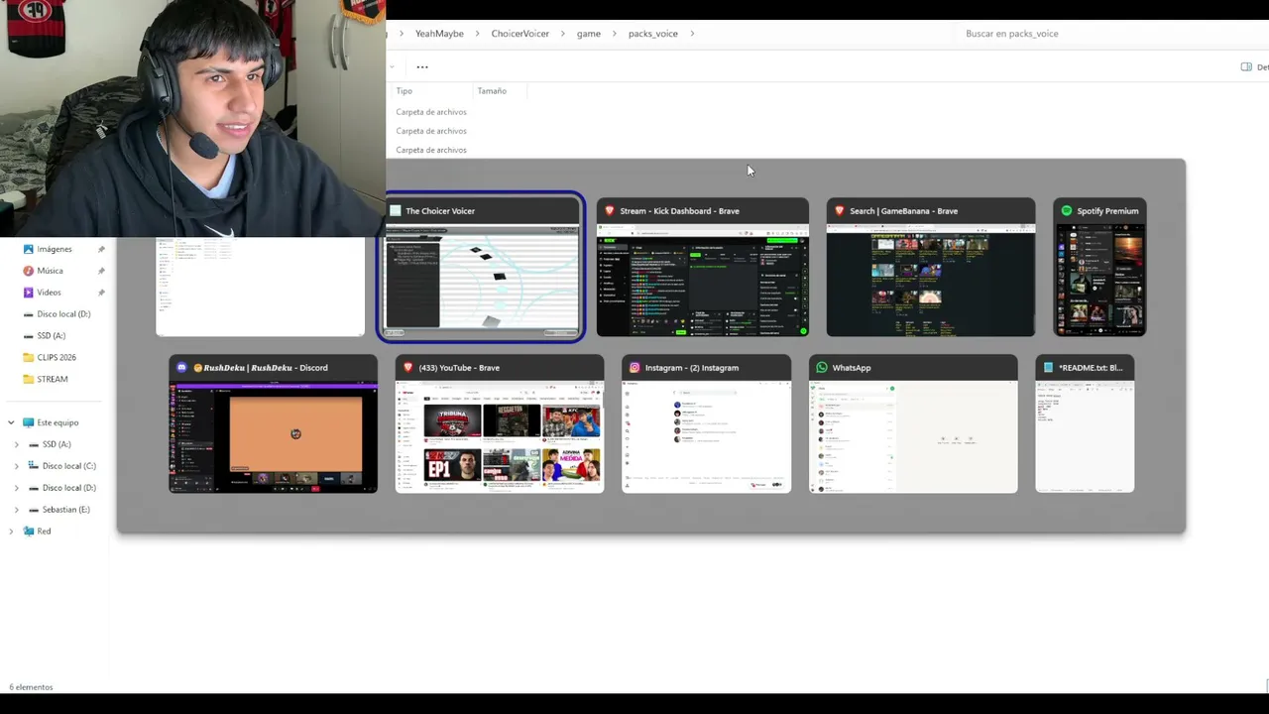This screenshot has width=1269, height=714.
Task: Select the packs_voice breadcrumb segment
Action: [652, 34]
